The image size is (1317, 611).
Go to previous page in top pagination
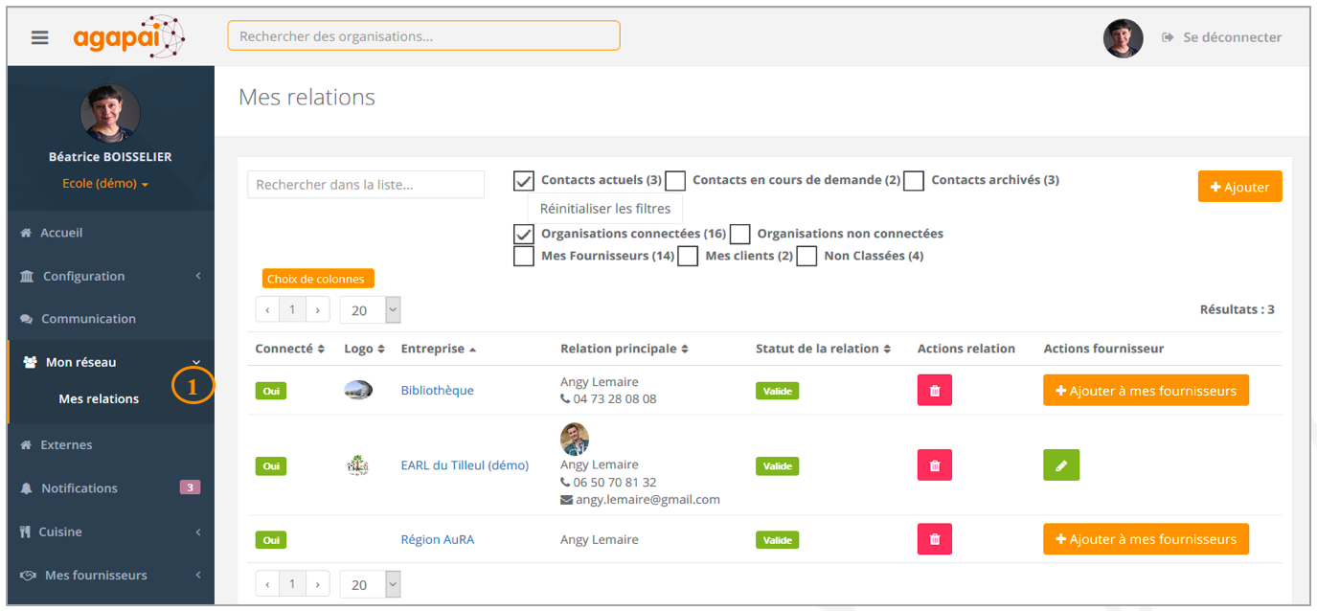[267, 309]
